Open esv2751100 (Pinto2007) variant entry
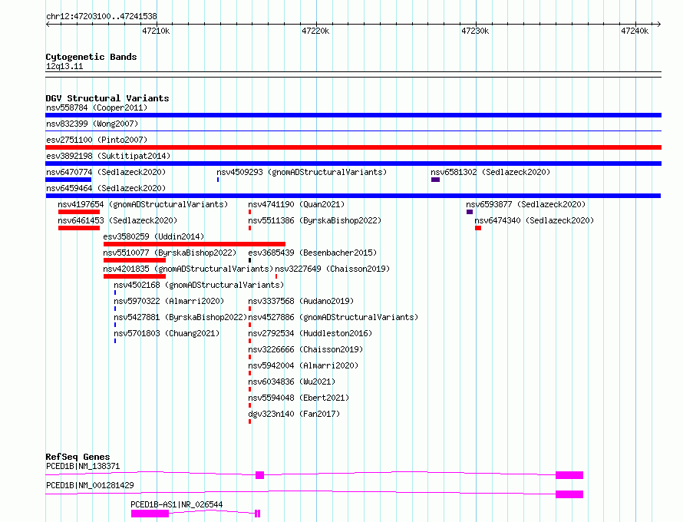Image resolution: width=683 pixels, height=522 pixels. 97,140
